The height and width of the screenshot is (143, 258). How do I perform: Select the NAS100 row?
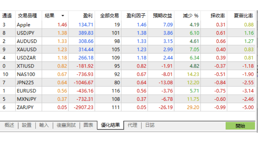128,74
